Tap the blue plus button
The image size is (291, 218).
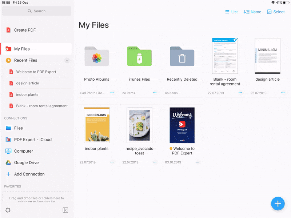(x=278, y=203)
